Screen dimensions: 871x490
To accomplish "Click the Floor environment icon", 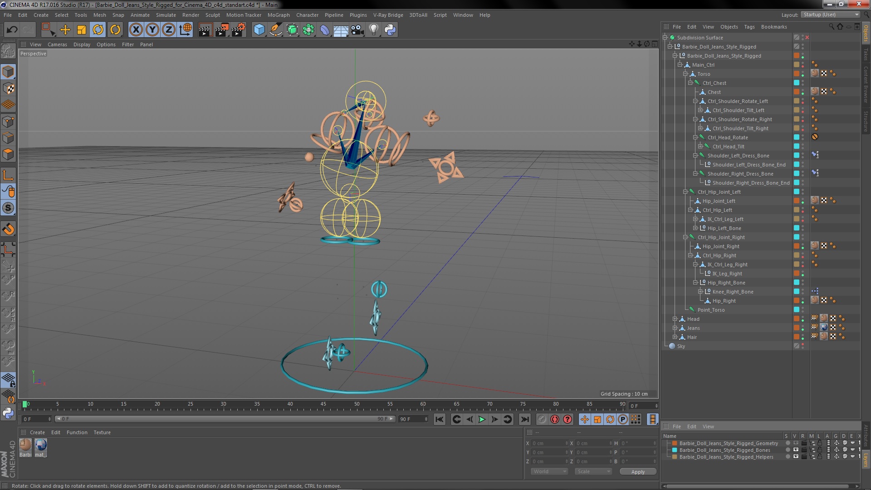I will point(341,30).
